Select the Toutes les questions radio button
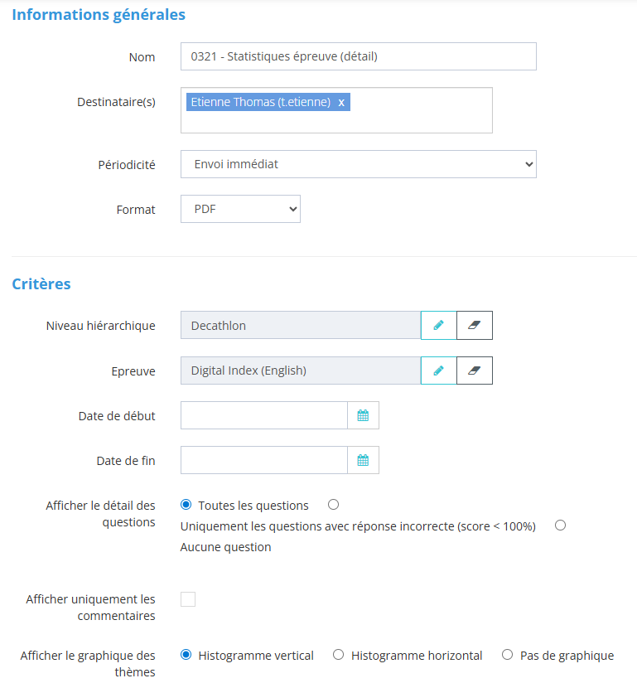Image resolution: width=637 pixels, height=683 pixels. (186, 505)
